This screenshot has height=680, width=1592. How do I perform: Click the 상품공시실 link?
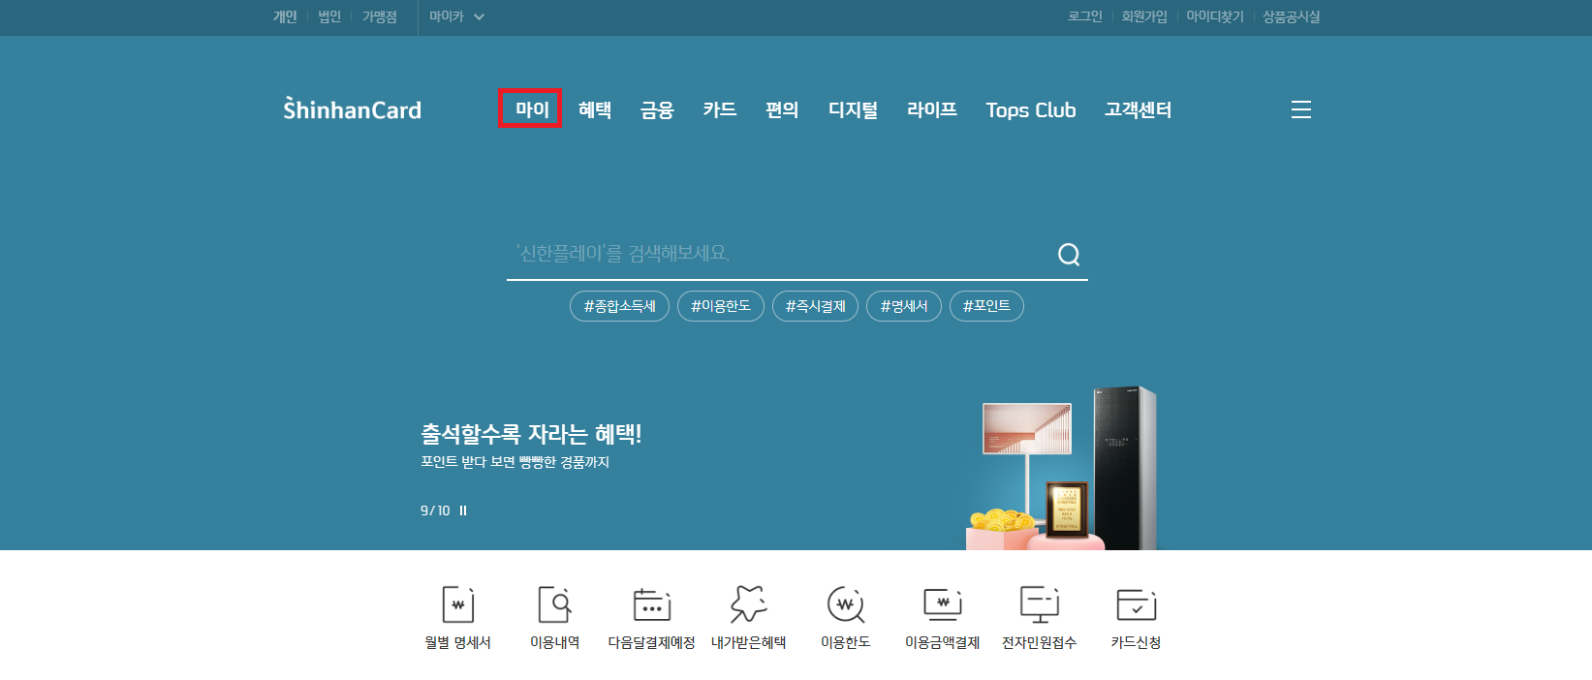click(1292, 16)
